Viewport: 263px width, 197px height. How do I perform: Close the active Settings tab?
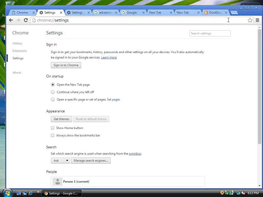pos(61,13)
